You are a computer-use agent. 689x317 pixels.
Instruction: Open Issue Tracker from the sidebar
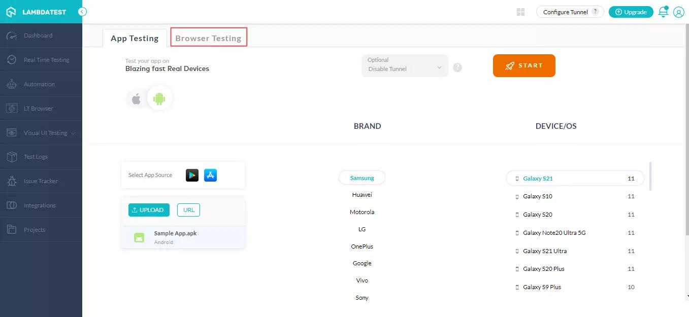(41, 181)
